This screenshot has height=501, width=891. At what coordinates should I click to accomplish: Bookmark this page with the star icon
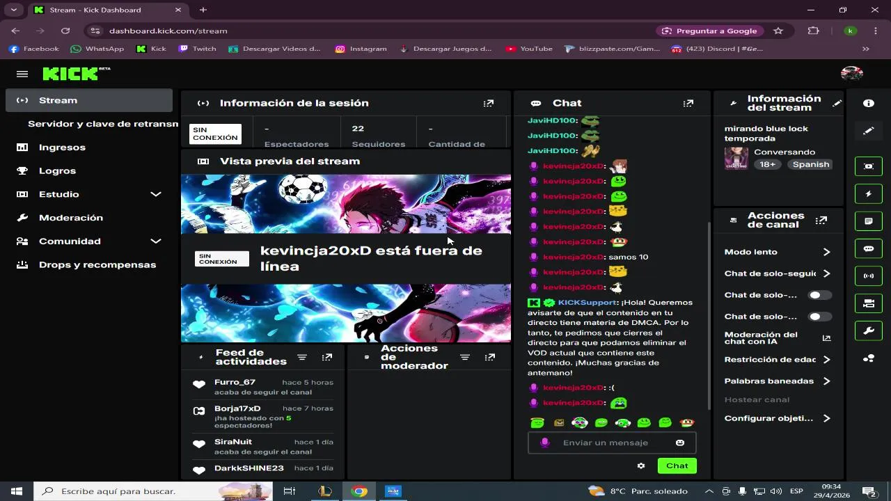pyautogui.click(x=778, y=31)
